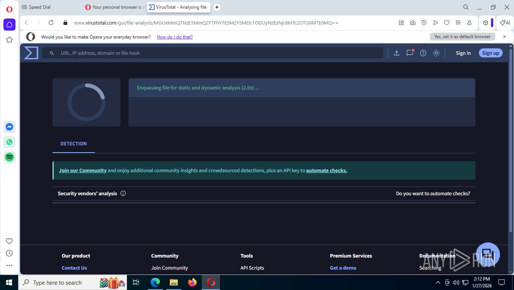
Task: Click Do you want to automate checks?
Action: (x=433, y=193)
